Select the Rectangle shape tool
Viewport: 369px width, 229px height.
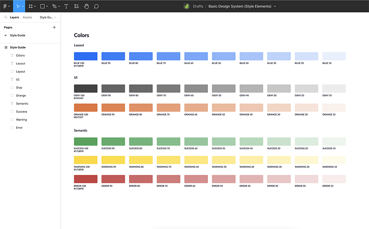coord(43,6)
